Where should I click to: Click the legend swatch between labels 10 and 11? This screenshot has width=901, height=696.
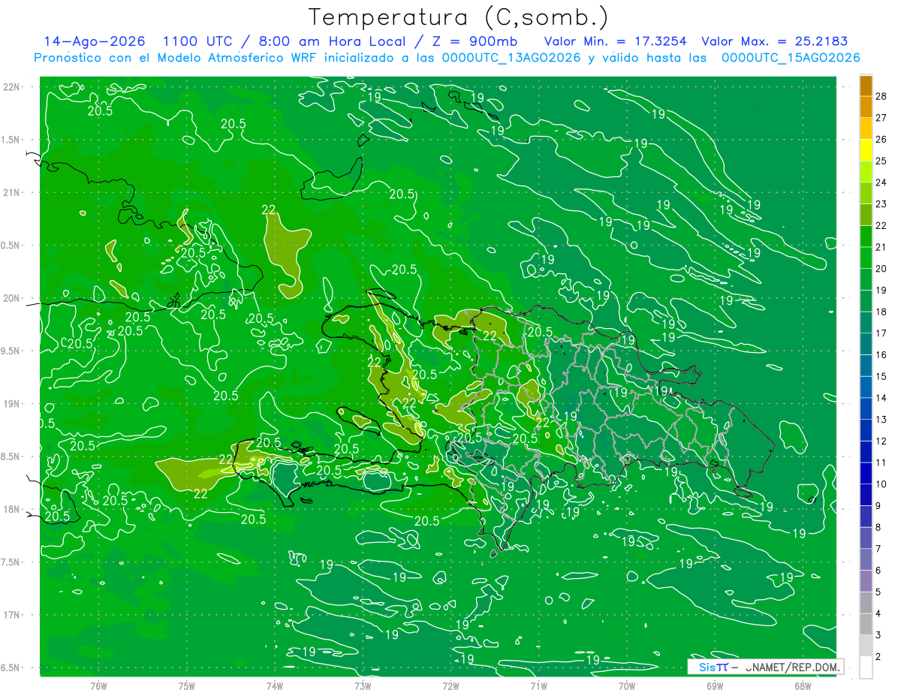click(866, 474)
